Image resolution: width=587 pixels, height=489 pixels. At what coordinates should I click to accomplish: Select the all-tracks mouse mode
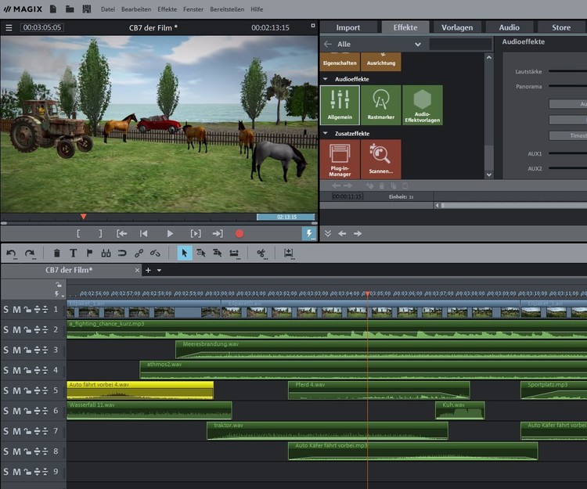pyautogui.click(x=218, y=253)
